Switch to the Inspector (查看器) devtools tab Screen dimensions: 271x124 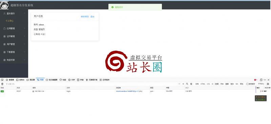tap(10, 80)
